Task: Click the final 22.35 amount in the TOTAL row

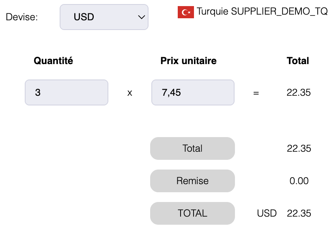Action: (x=299, y=213)
